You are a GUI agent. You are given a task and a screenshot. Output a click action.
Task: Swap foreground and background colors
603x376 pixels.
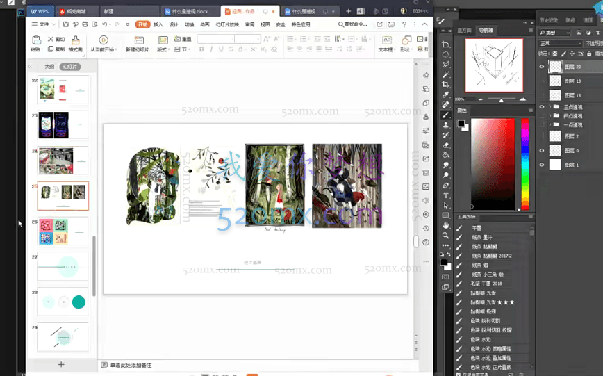pos(449,254)
